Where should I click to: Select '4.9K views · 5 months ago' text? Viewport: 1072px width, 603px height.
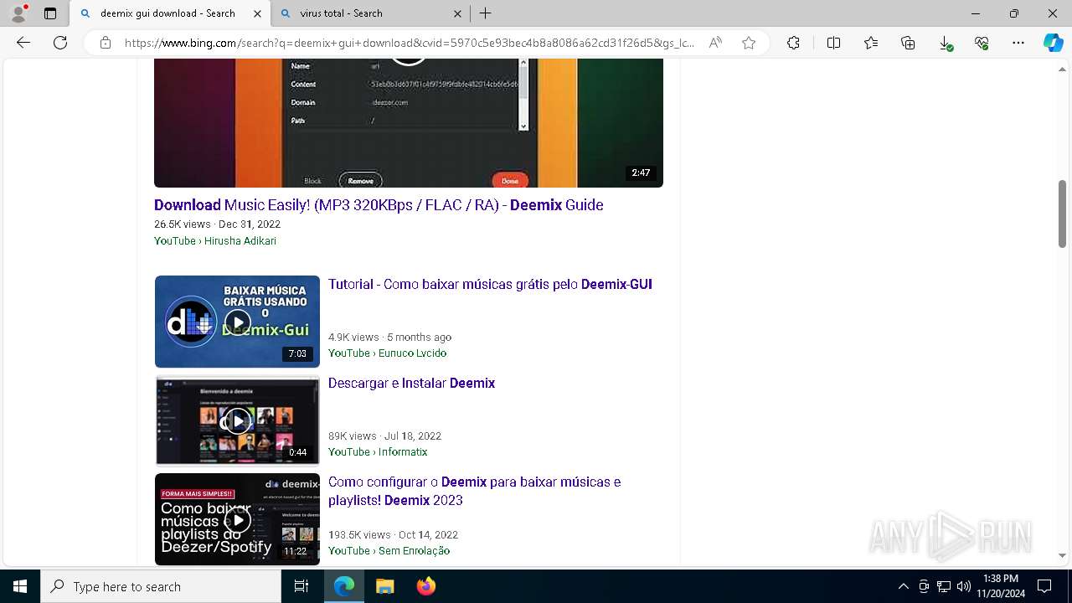tap(389, 338)
